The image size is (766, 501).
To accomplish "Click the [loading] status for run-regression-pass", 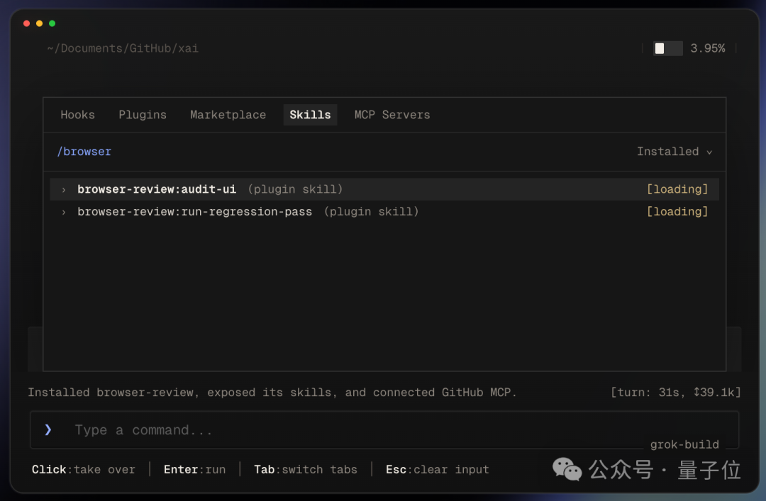I will 677,211.
